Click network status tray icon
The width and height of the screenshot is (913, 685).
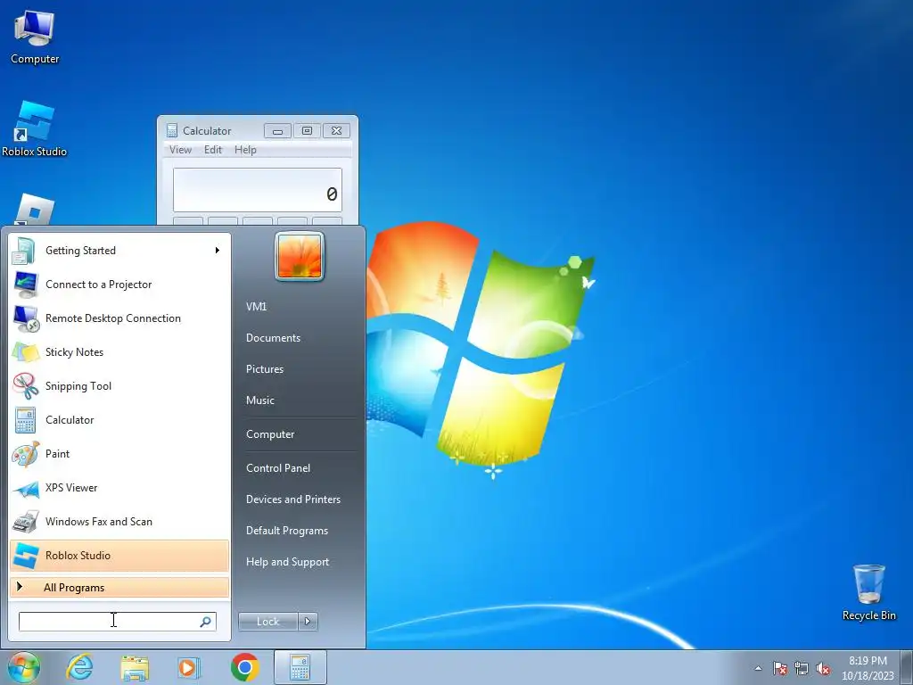(802, 668)
